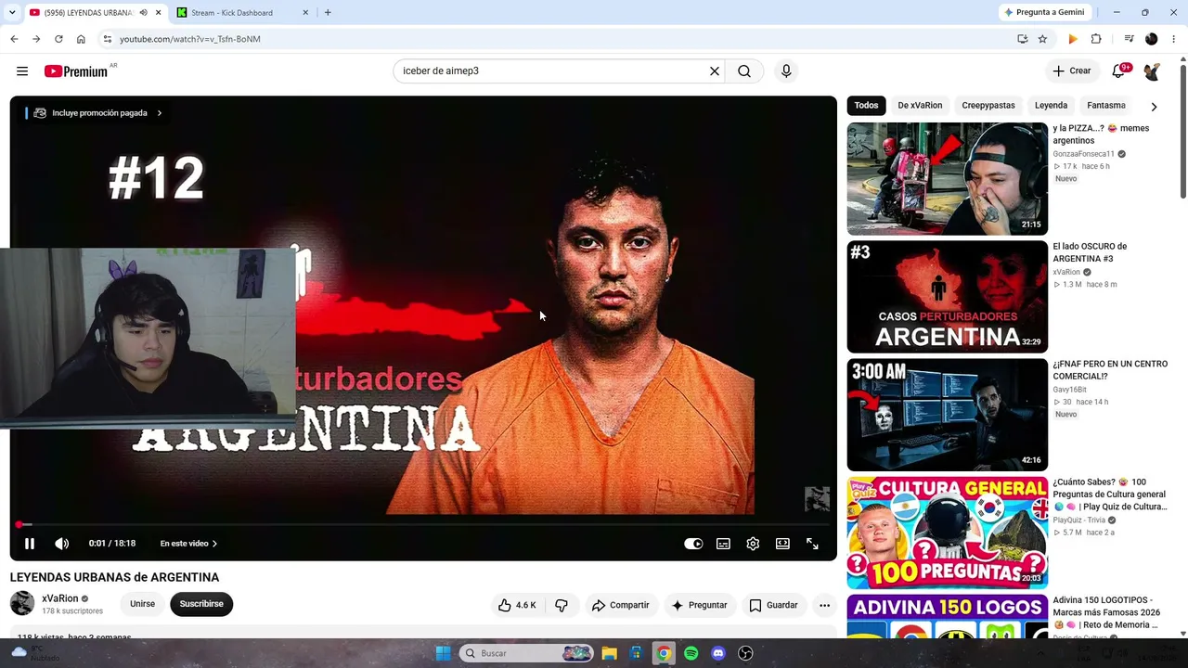Open more actions ellipsis menu
The height and width of the screenshot is (668, 1188).
click(824, 605)
